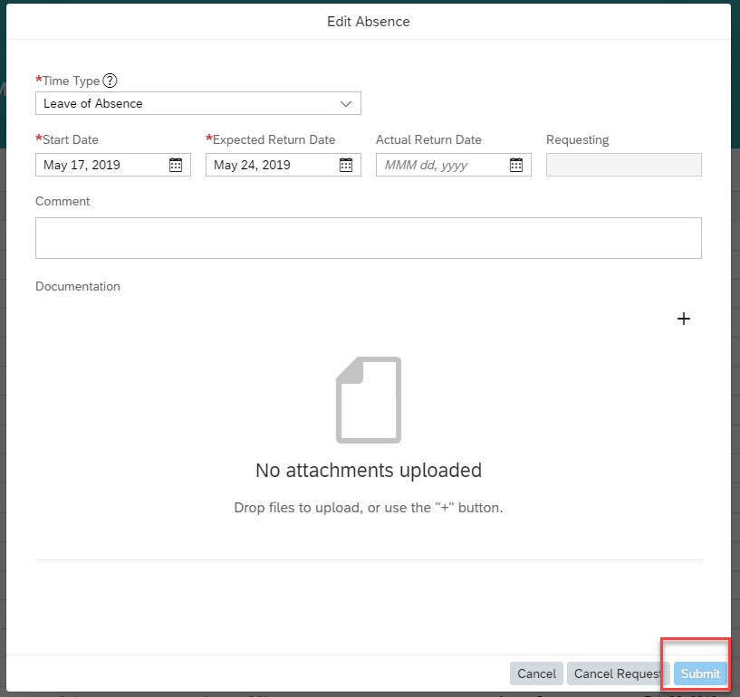Click the document placeholder image
740x697 pixels.
tap(369, 400)
